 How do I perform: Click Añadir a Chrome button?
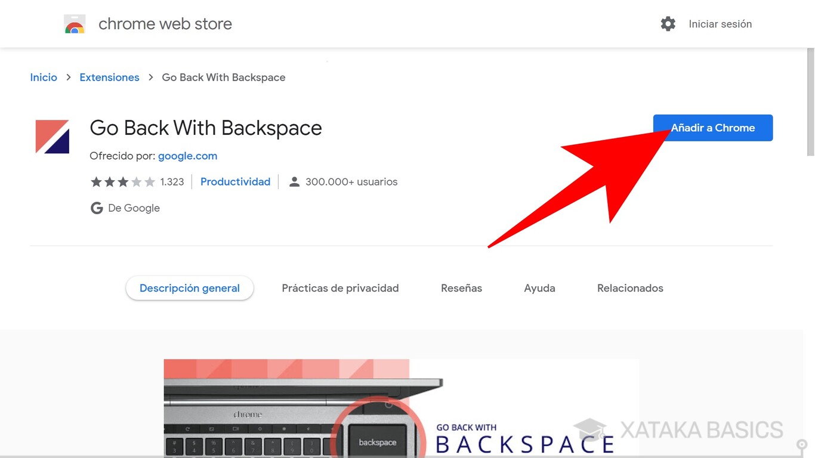[713, 128]
